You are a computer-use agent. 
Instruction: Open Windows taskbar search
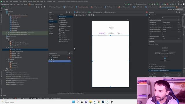pos(78,102)
